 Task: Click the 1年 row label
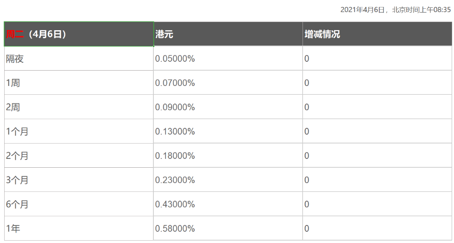click(x=13, y=229)
